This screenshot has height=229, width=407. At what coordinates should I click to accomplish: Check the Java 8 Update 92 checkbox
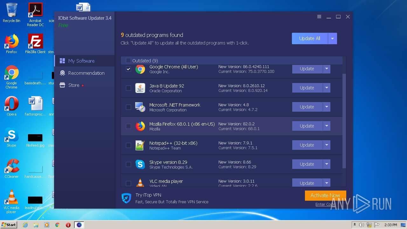click(128, 88)
